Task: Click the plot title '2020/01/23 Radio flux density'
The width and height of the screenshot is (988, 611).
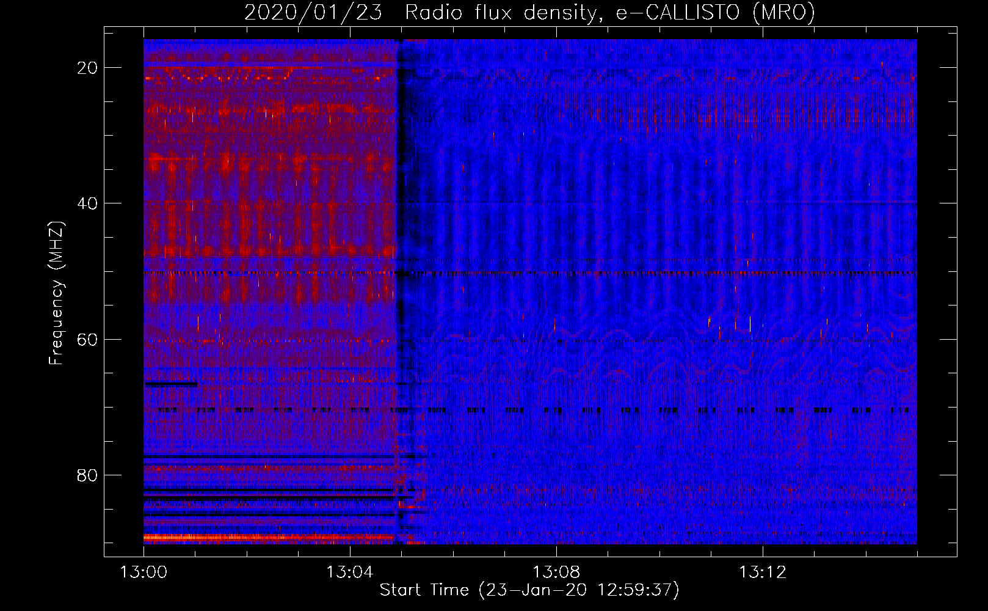Action: [529, 12]
